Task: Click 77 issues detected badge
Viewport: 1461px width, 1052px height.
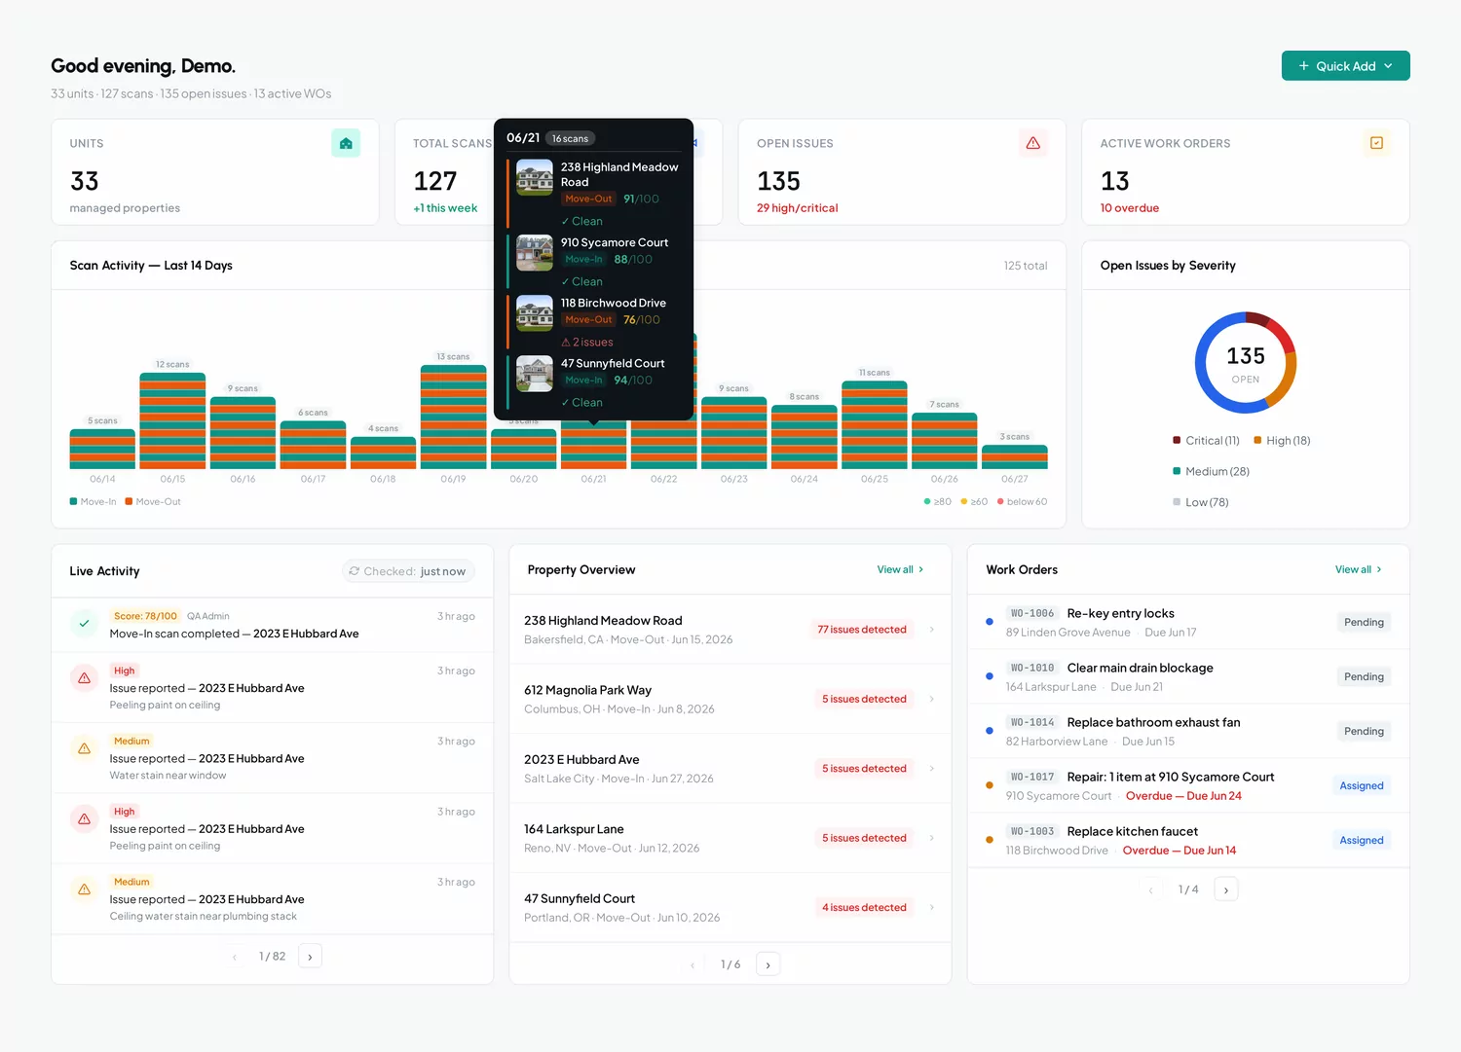Action: (x=862, y=630)
